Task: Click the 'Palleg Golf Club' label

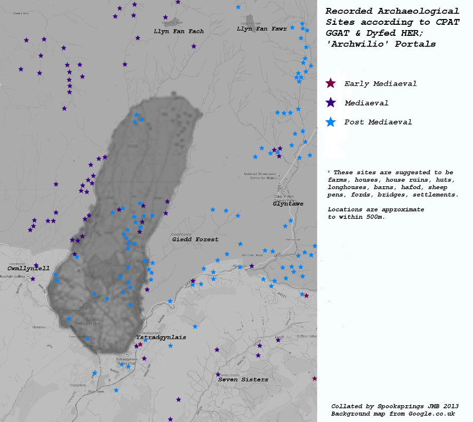Action: [x=88, y=323]
